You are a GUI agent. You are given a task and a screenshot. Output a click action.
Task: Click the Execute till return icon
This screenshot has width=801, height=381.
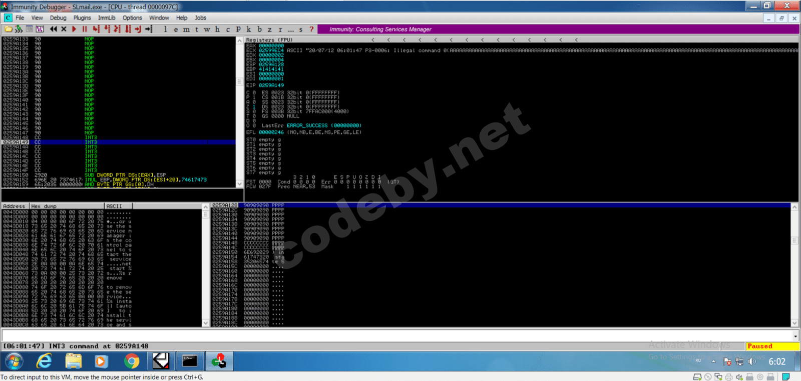pyautogui.click(x=138, y=29)
